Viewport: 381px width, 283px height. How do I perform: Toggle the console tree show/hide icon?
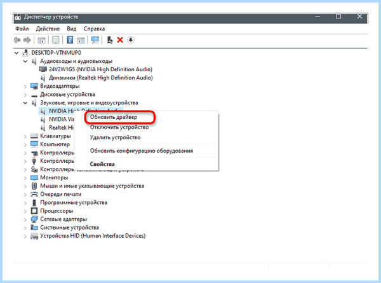(41, 40)
